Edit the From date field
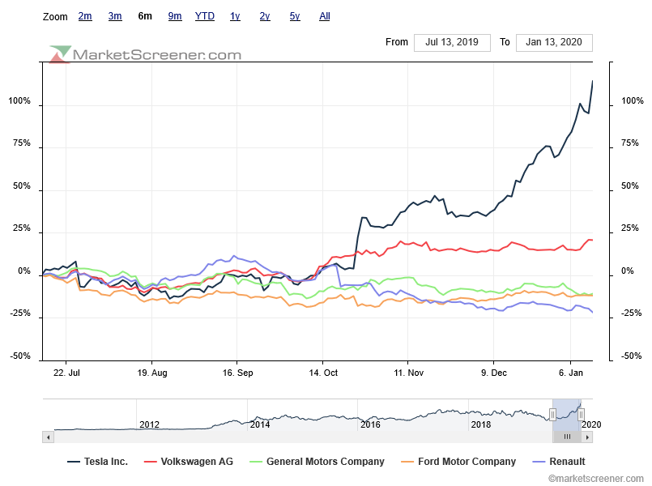The image size is (652, 486). (452, 42)
